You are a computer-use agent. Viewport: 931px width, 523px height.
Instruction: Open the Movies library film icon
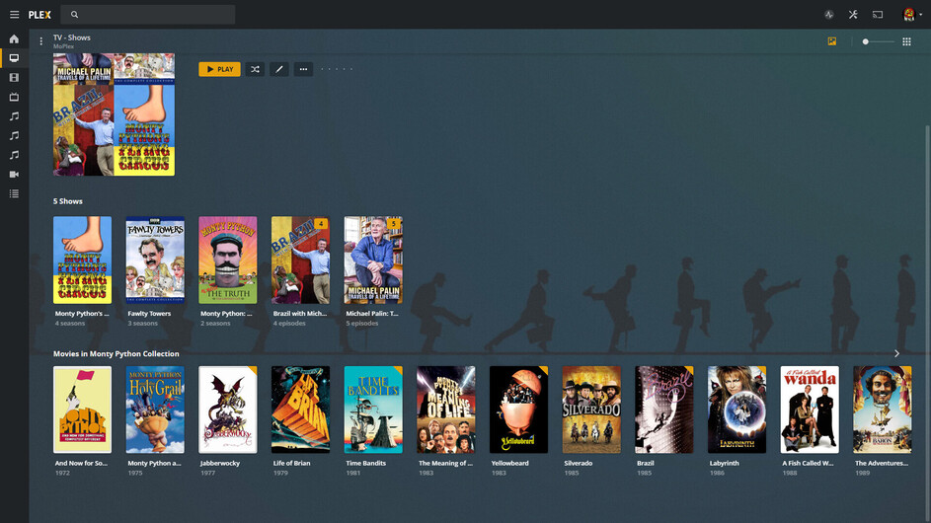(x=14, y=77)
